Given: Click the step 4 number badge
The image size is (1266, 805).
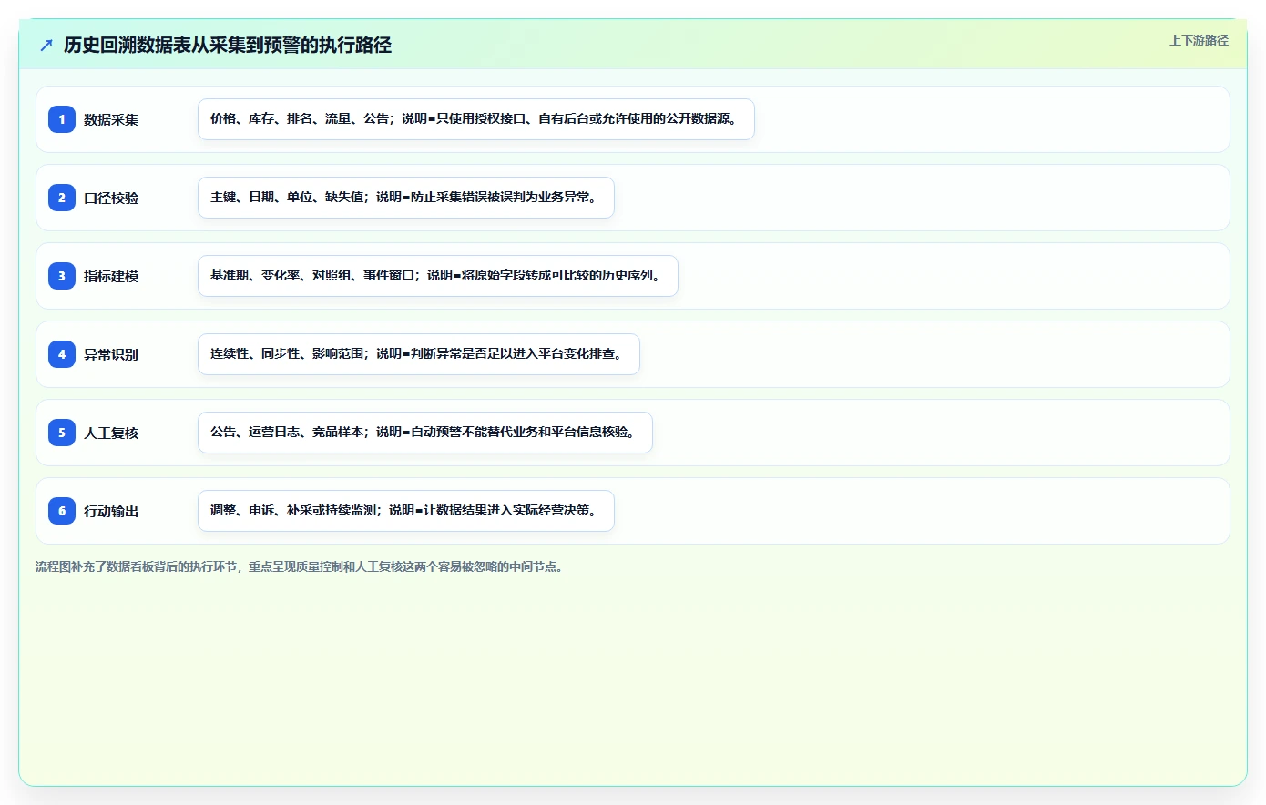Looking at the screenshot, I should tap(62, 354).
